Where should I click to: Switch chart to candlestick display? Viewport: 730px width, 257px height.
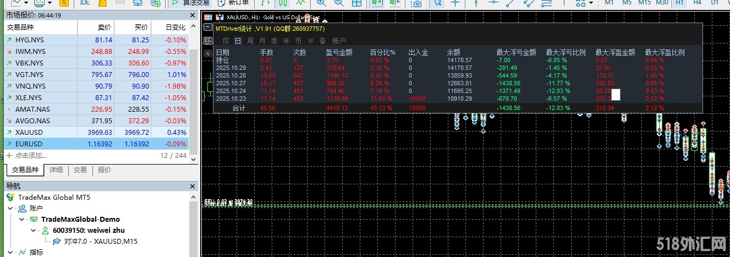coord(282,3)
